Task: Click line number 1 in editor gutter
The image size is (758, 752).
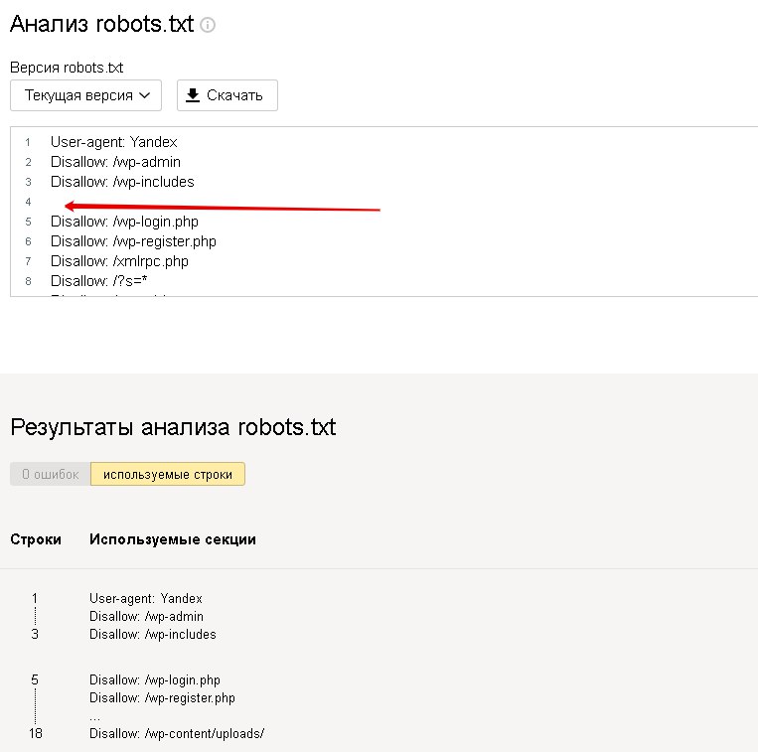Action: [28, 142]
